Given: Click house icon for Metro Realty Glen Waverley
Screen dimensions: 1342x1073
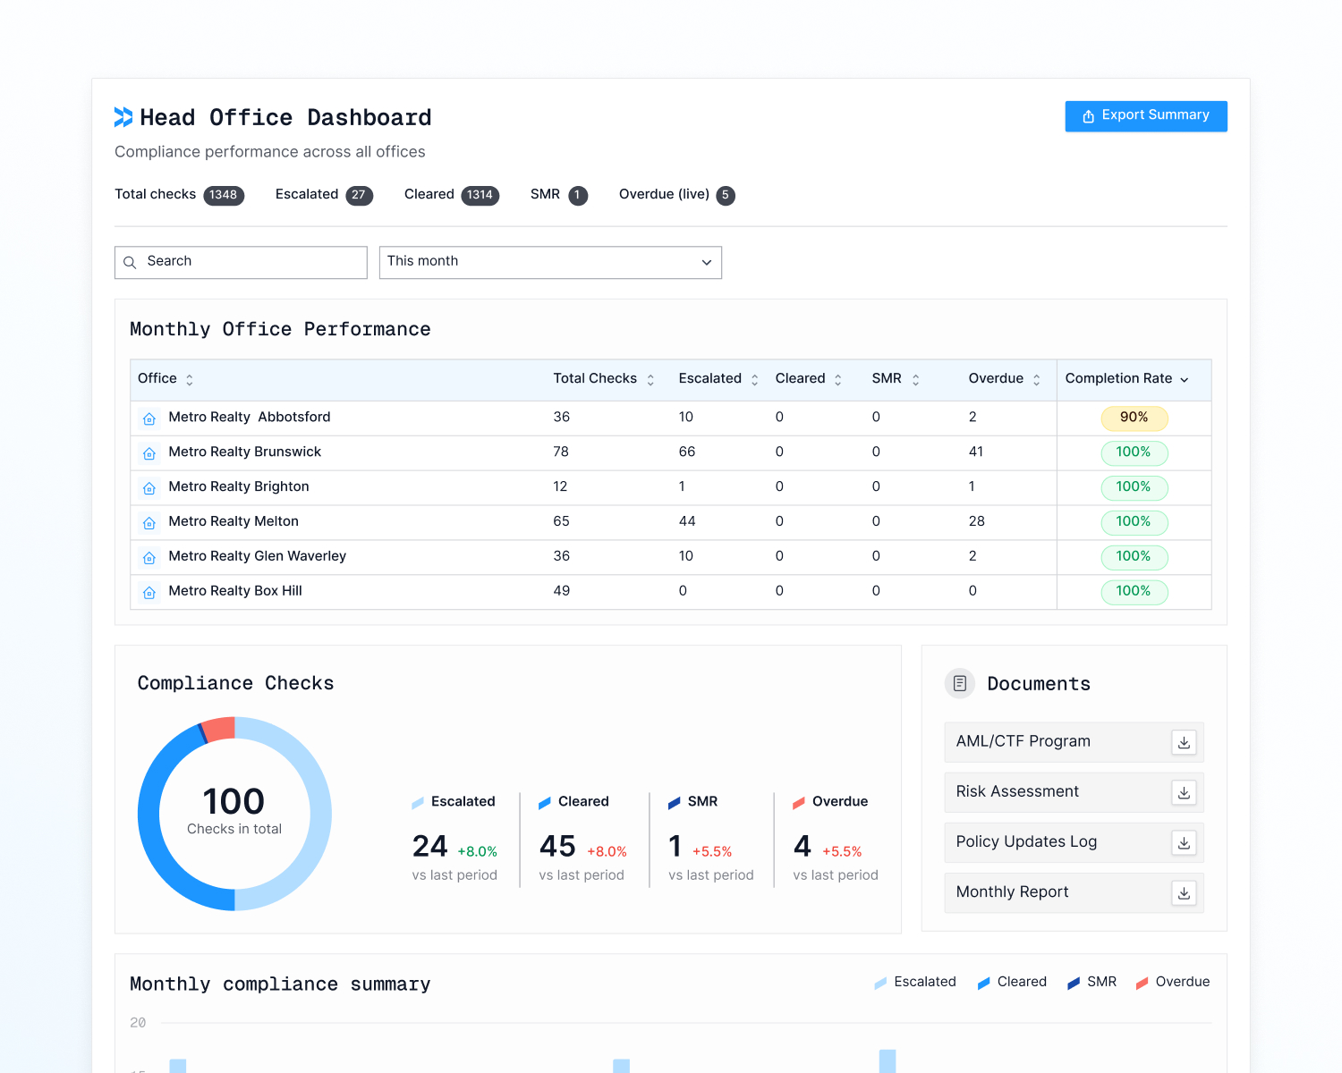Looking at the screenshot, I should point(149,558).
